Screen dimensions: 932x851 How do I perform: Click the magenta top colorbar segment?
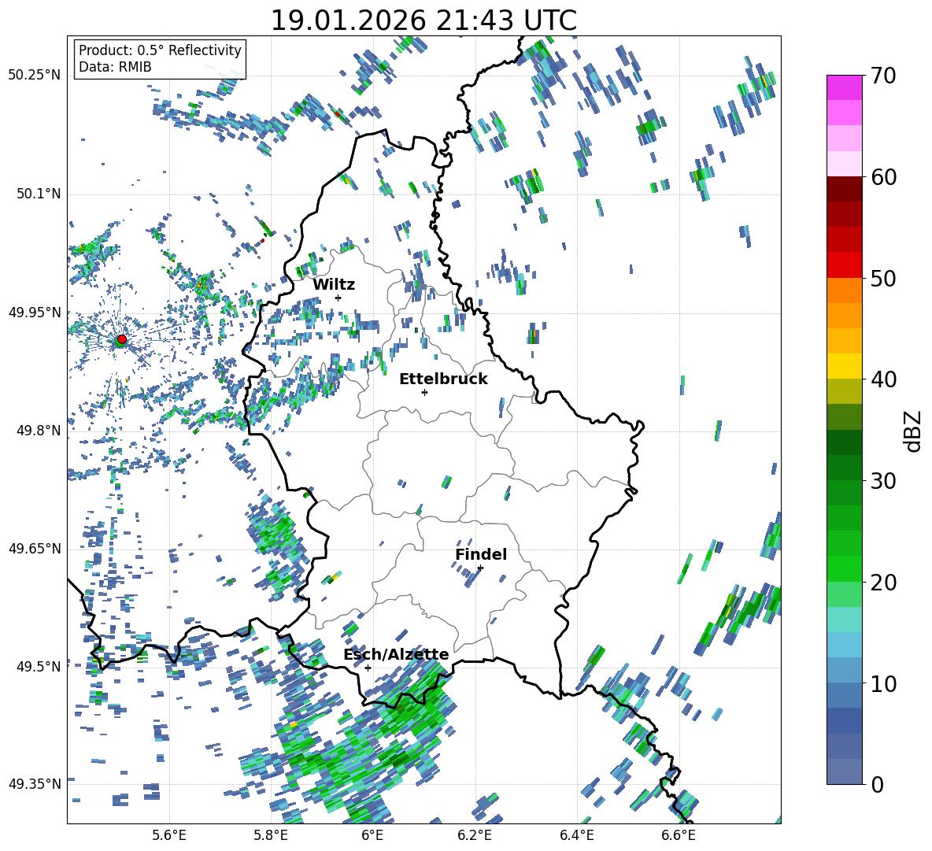[844, 87]
